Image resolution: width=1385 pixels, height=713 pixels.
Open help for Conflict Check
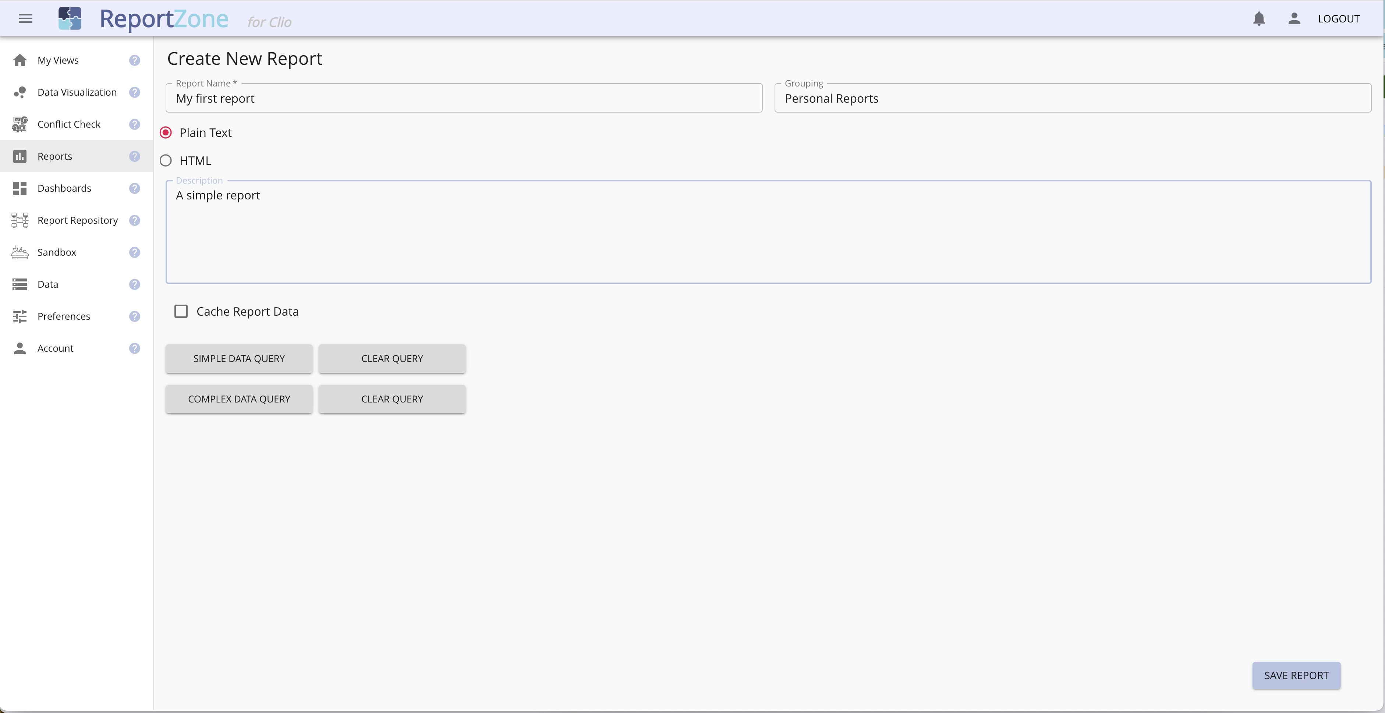tap(134, 124)
